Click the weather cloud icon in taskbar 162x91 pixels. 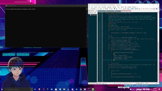131,89
